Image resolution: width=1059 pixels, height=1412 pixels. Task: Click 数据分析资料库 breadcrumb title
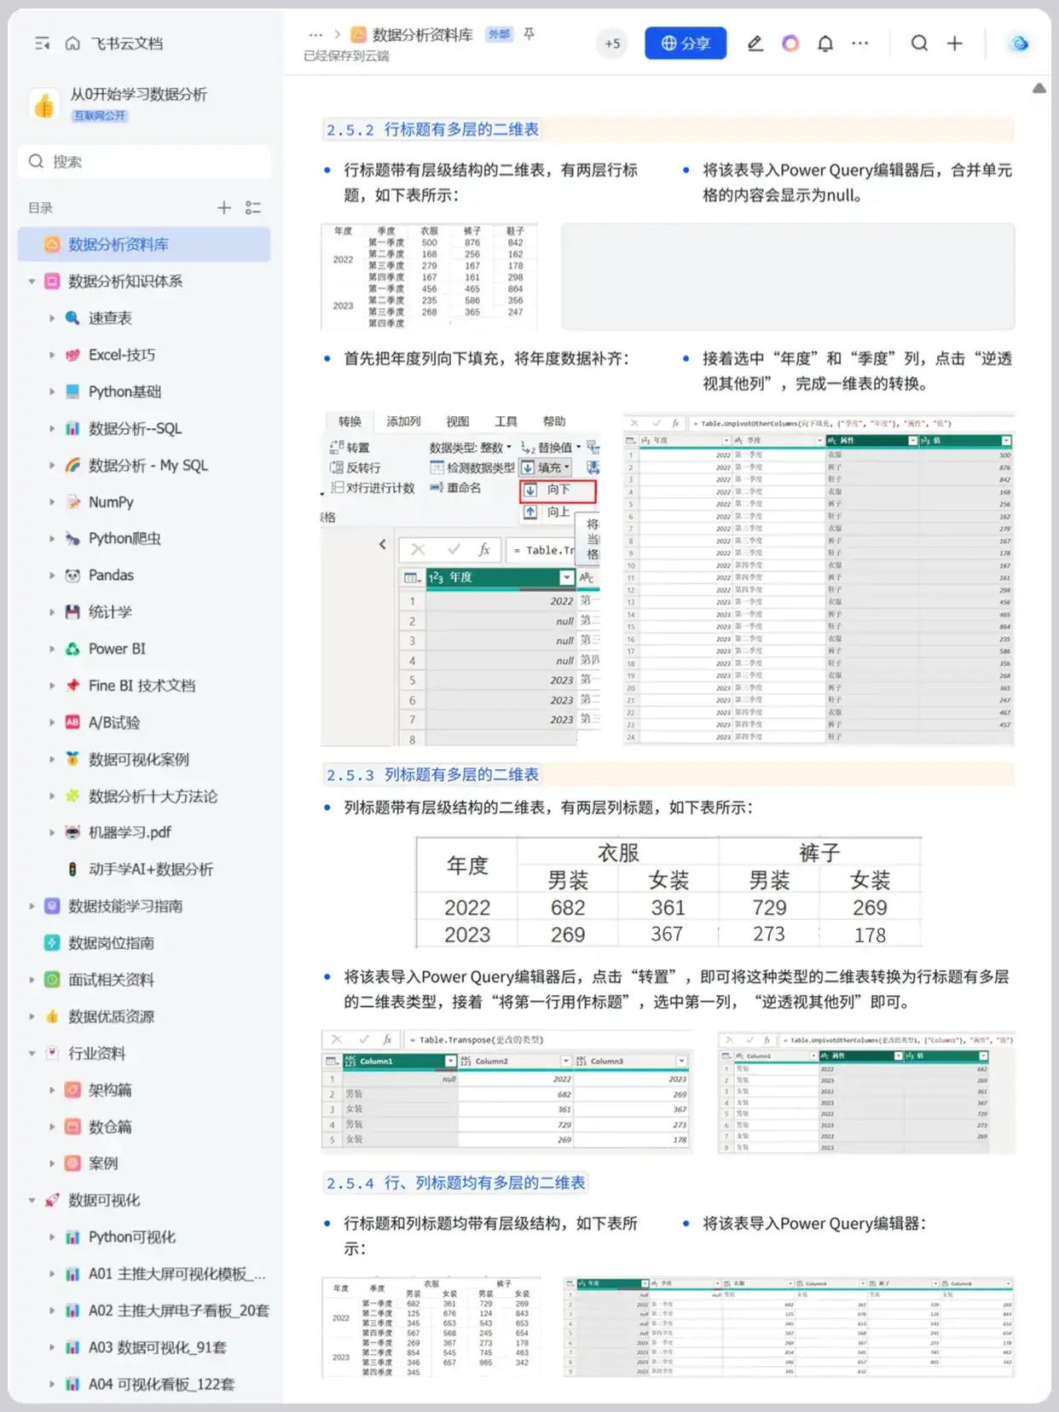[422, 35]
